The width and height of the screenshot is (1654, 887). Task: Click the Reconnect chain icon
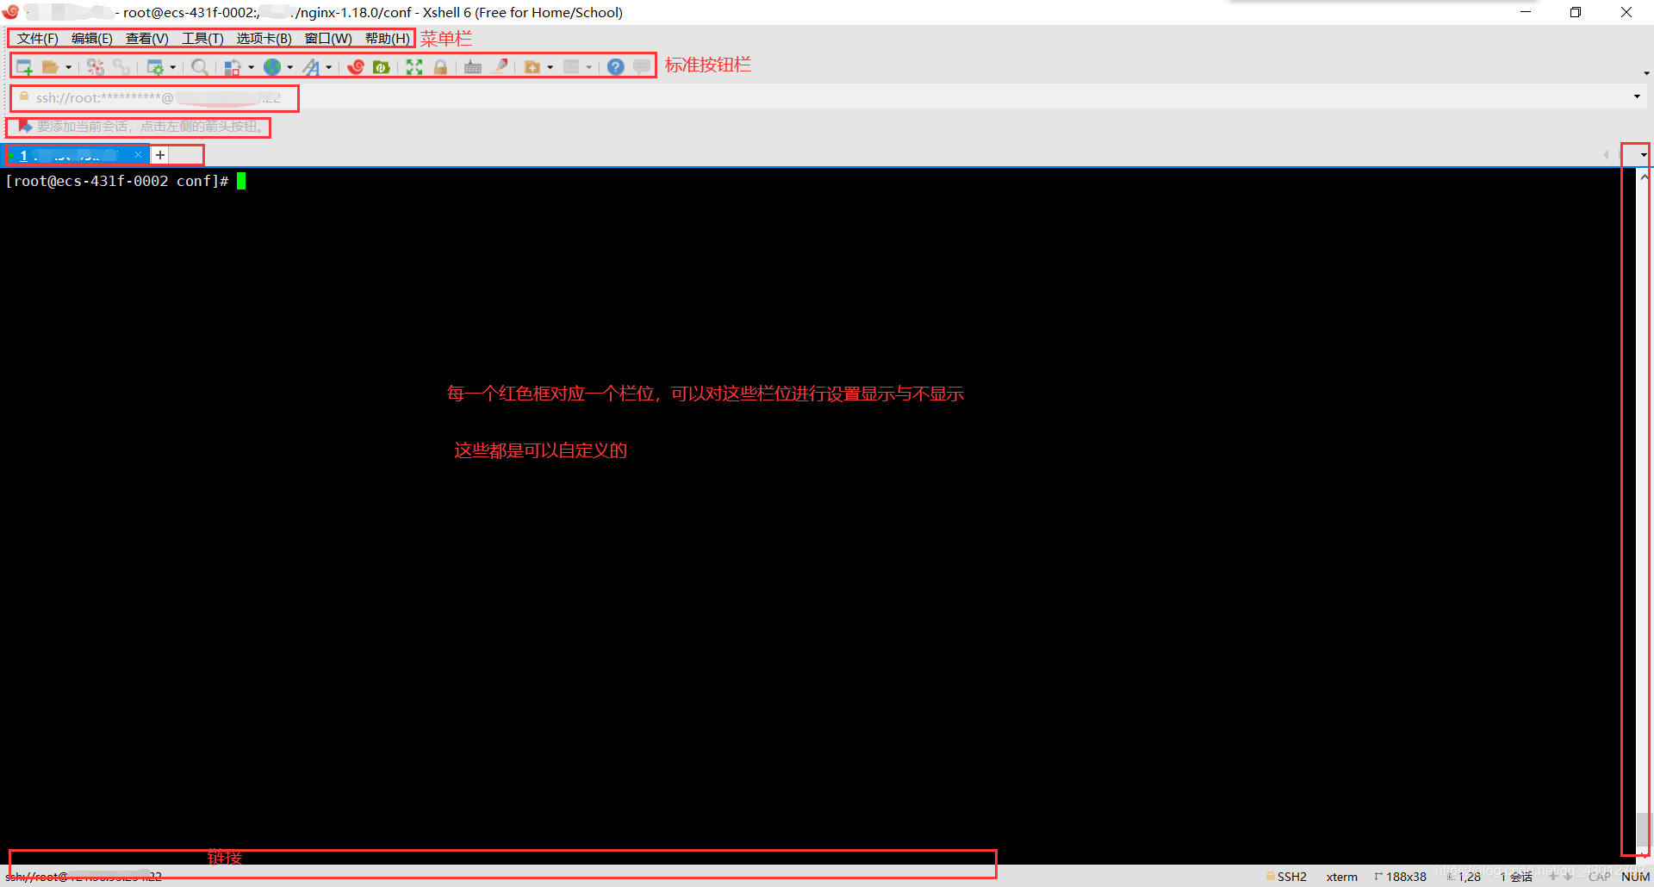[122, 67]
